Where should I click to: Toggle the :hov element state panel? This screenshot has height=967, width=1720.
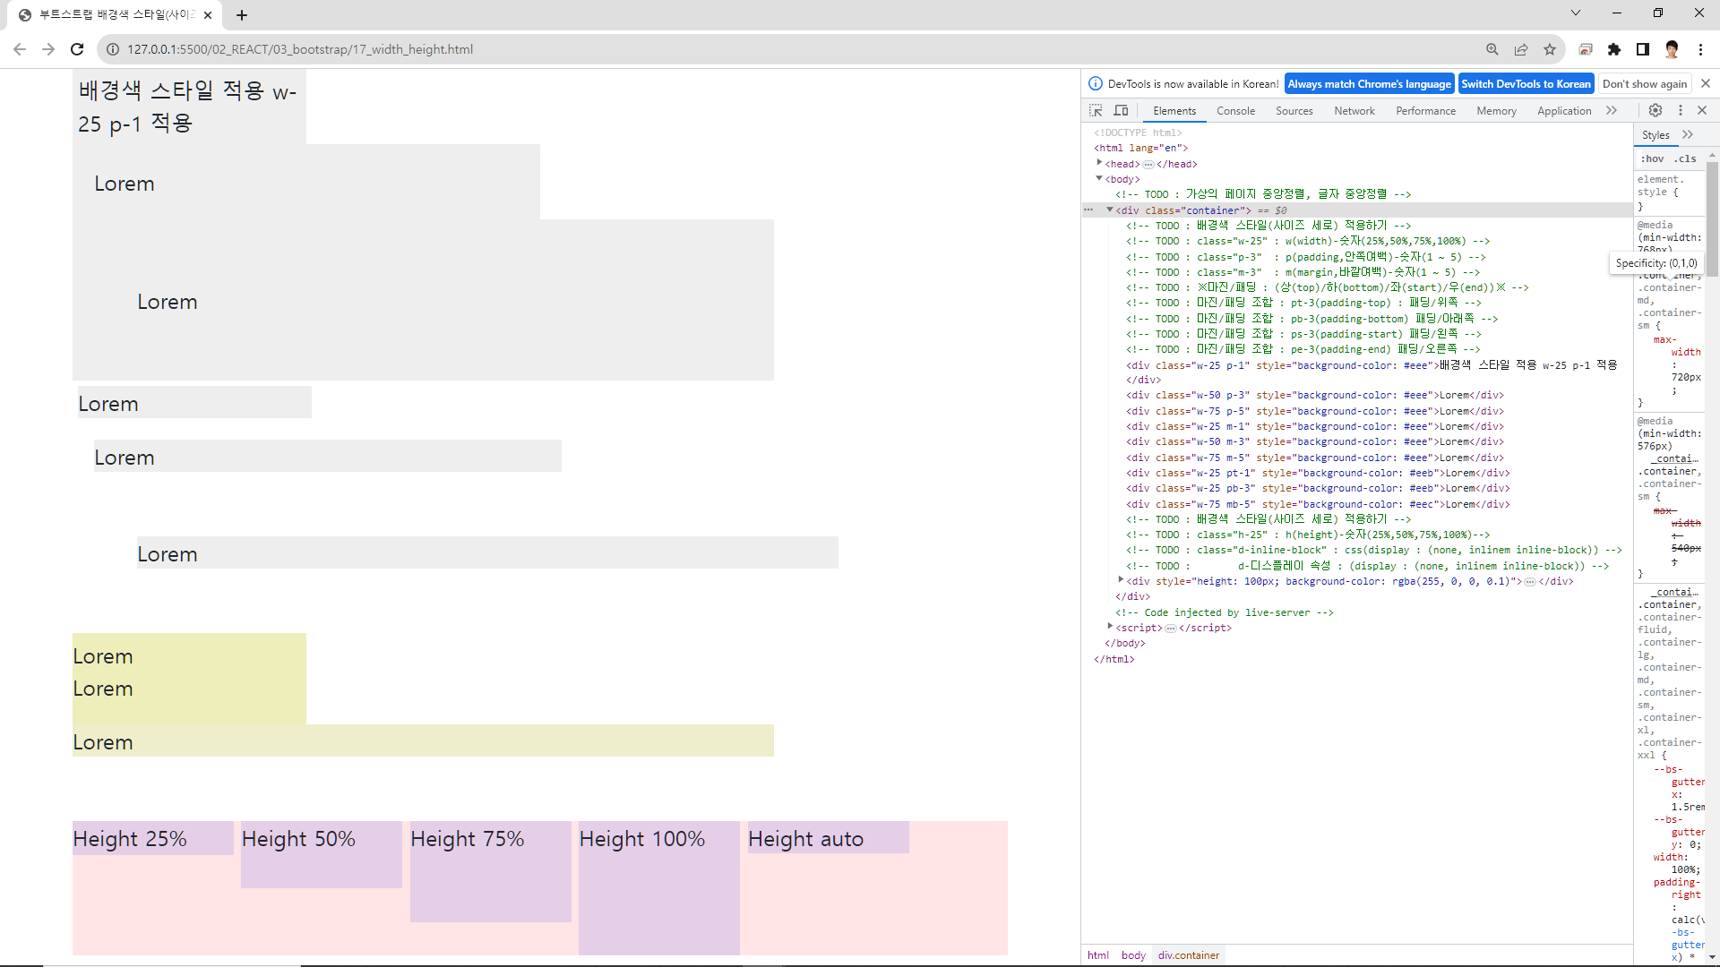coord(1653,158)
